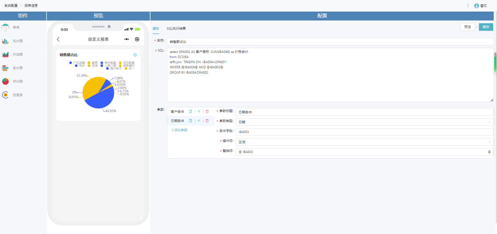Switch to the SQL执行结果 tab
Viewport: 497px width, 234px height.
(x=176, y=28)
